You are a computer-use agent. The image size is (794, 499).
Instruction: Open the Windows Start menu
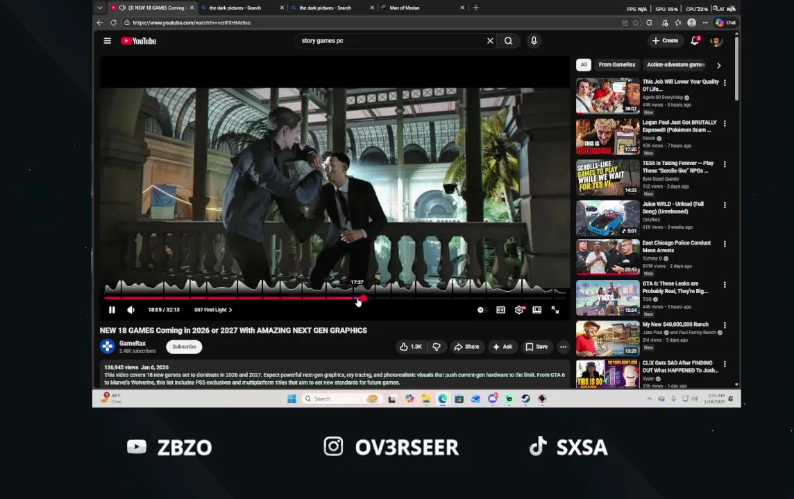[x=292, y=399]
